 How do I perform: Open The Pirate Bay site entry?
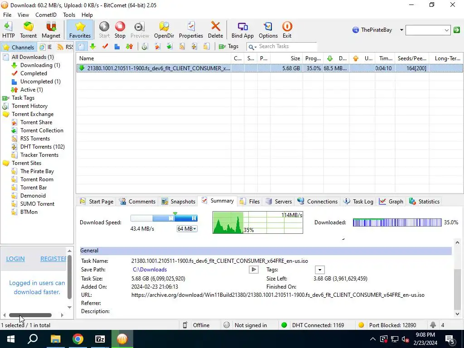(37, 171)
